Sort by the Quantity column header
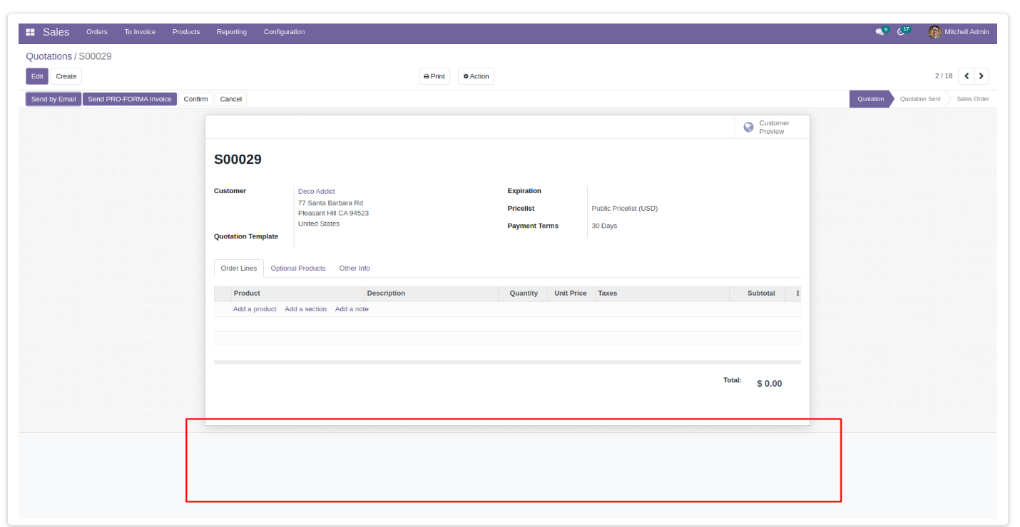 523,293
